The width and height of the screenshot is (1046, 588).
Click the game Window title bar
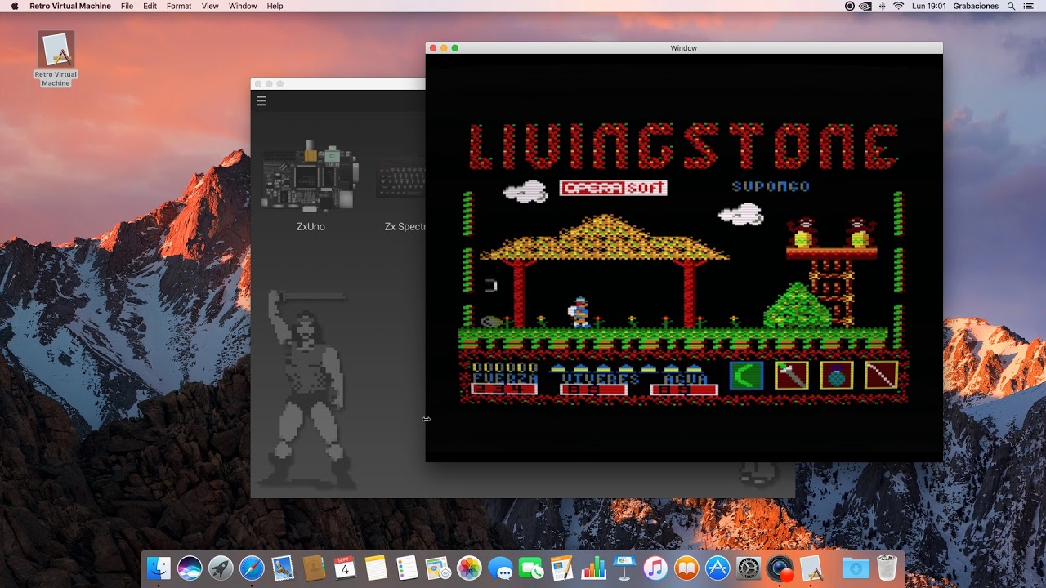pos(684,48)
